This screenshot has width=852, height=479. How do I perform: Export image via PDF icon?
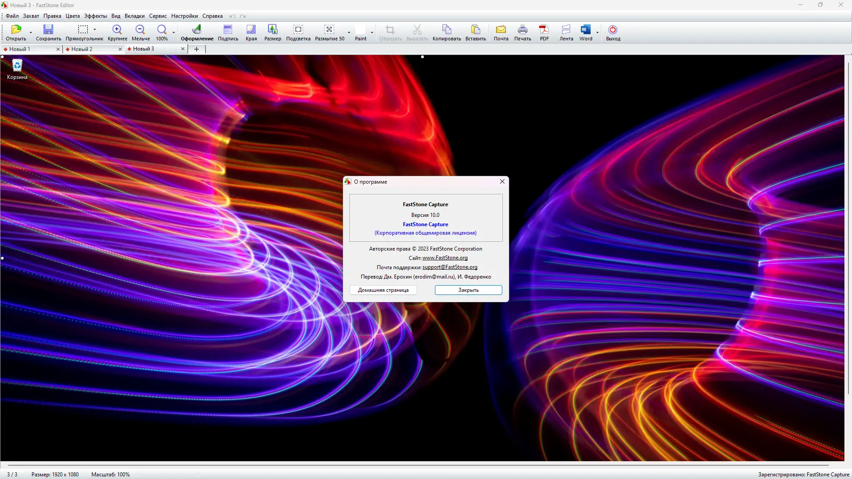544,30
